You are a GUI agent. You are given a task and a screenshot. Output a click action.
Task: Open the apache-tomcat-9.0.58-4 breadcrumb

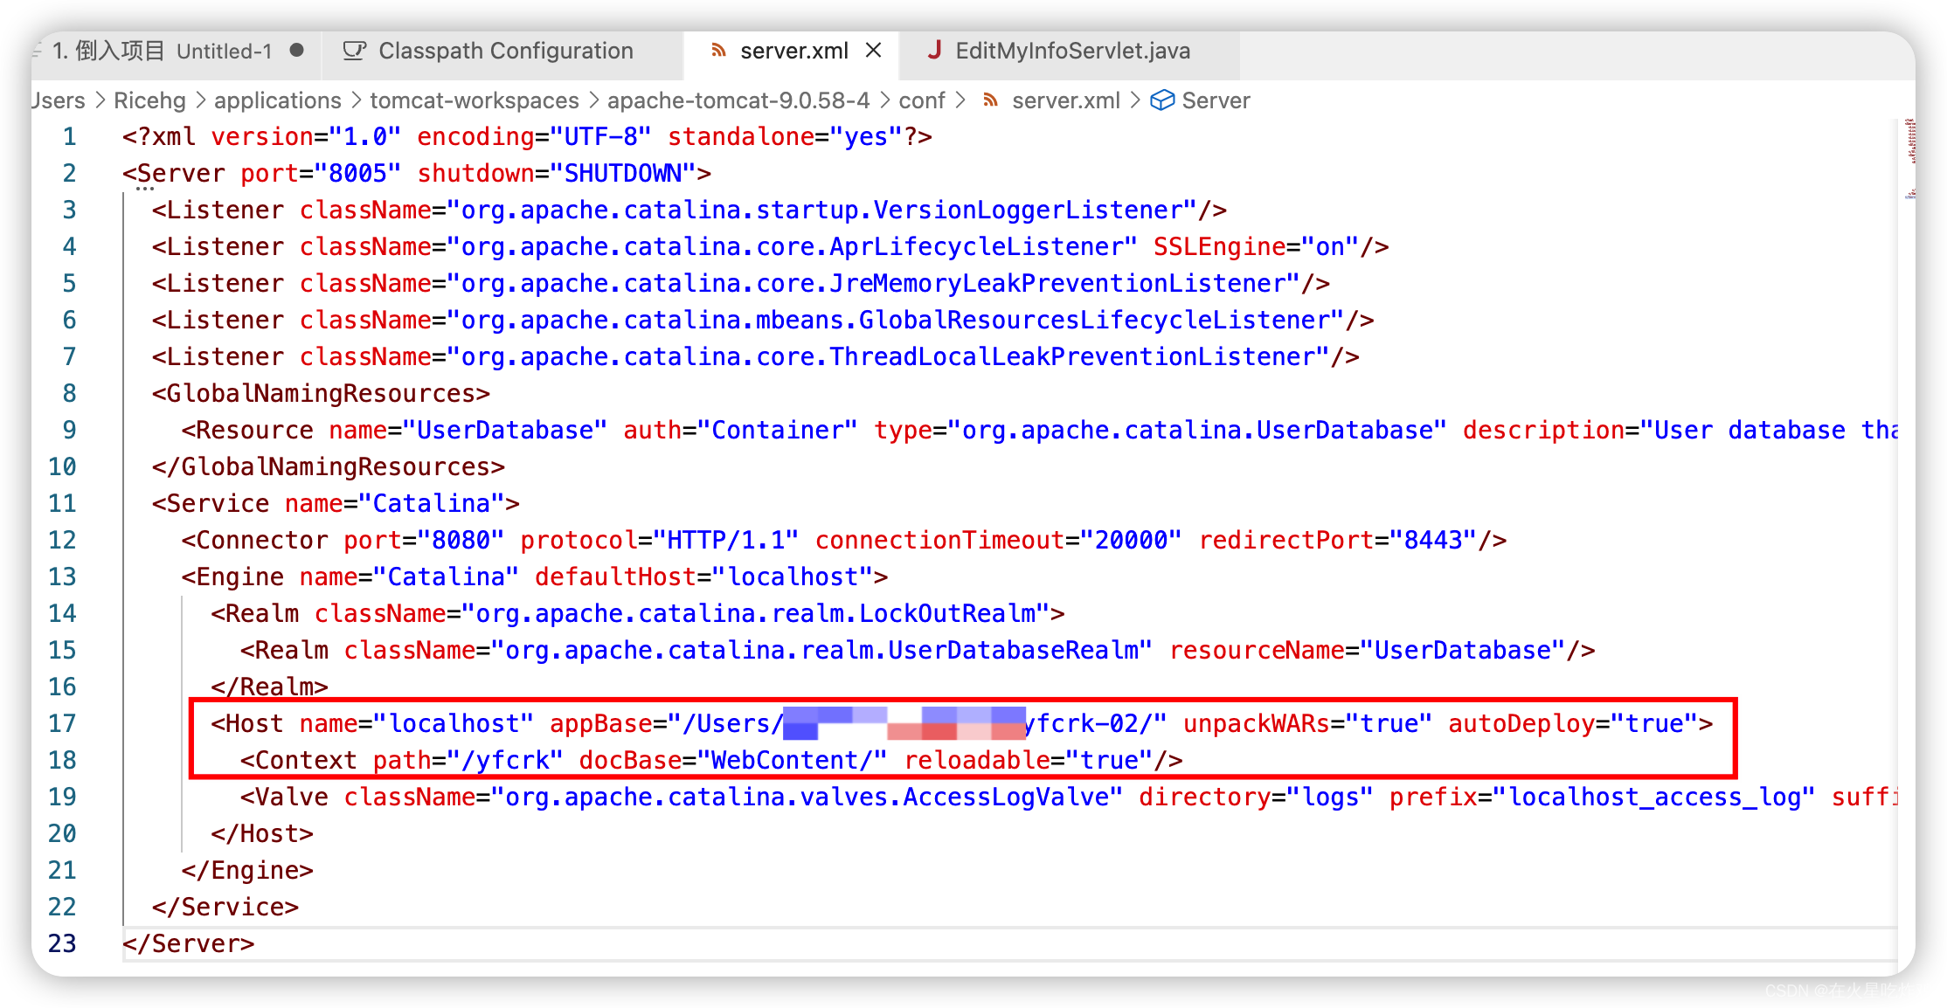coord(738,100)
